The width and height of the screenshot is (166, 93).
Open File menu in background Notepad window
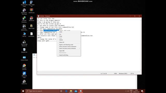tap(34, 57)
